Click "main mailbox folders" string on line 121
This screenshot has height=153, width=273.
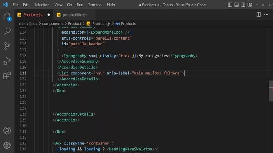pyautogui.click(x=157, y=73)
